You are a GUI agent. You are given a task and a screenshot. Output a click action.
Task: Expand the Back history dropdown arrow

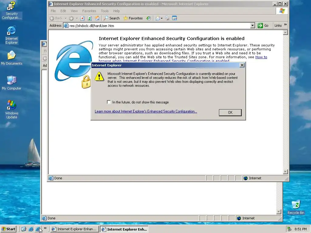click(x=66, y=18)
